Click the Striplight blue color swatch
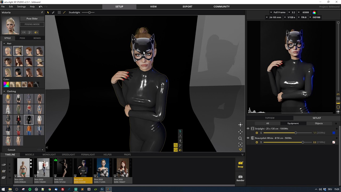Screen dimensions: 341x192 click(x=334, y=133)
